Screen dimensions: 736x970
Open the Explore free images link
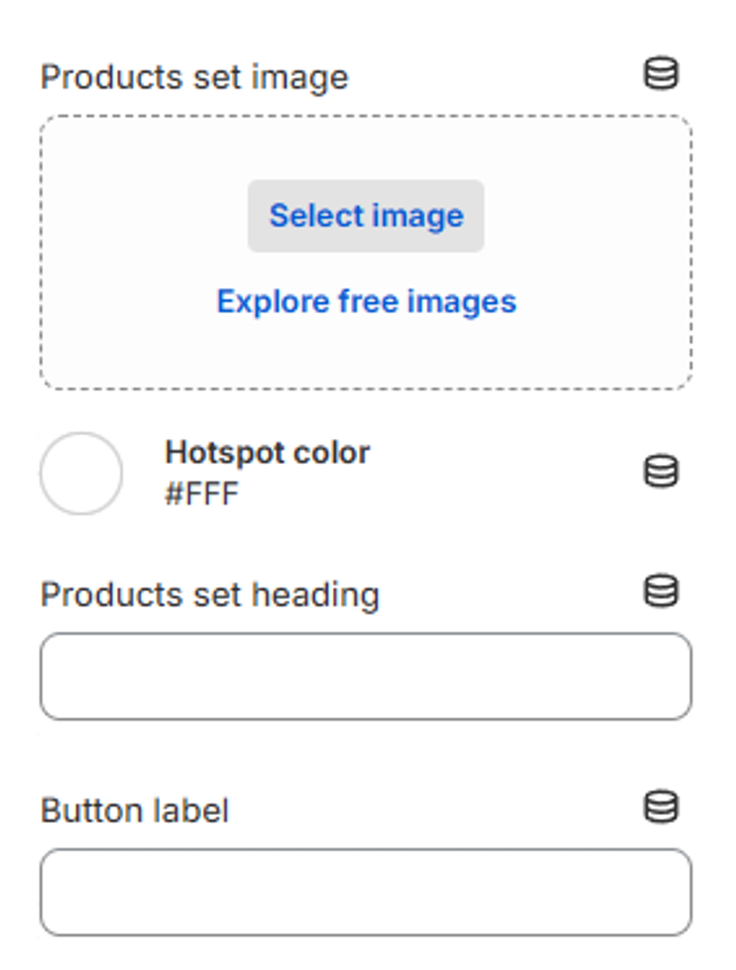point(367,302)
